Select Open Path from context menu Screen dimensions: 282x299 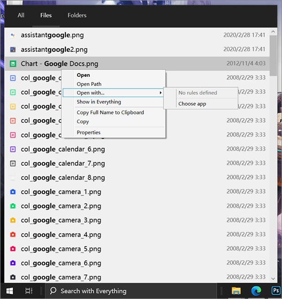(89, 84)
